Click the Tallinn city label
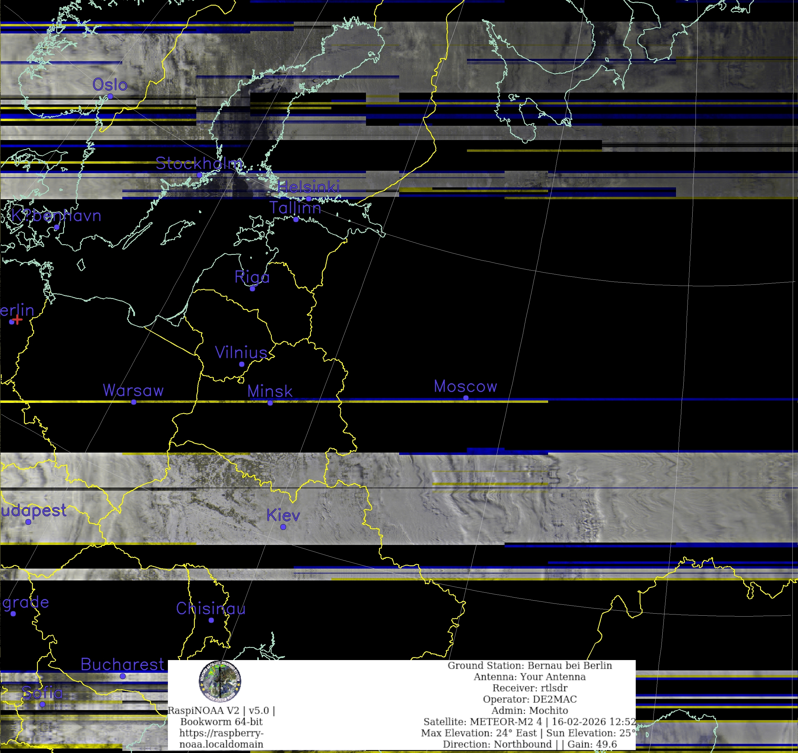This screenshot has height=753, width=798. pyautogui.click(x=295, y=208)
